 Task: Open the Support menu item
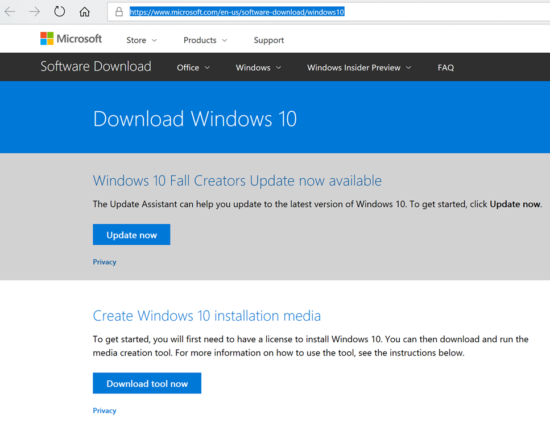pyautogui.click(x=268, y=40)
